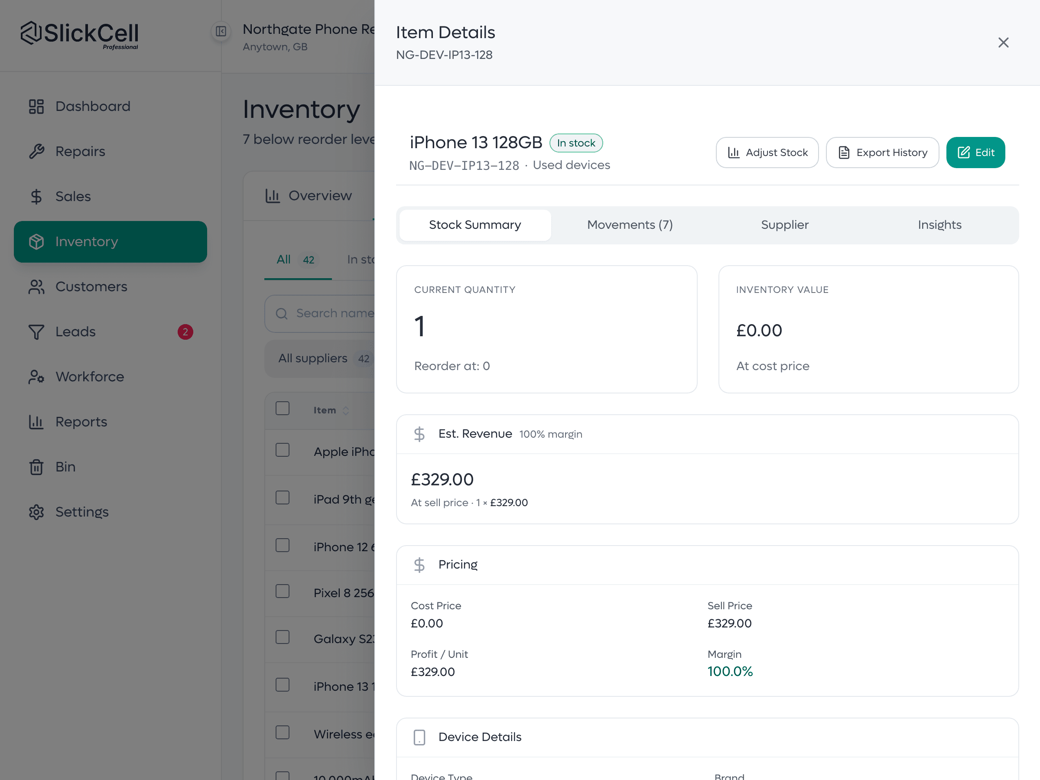The image size is (1040, 780).
Task: Open the Supplier tab
Action: click(x=785, y=225)
